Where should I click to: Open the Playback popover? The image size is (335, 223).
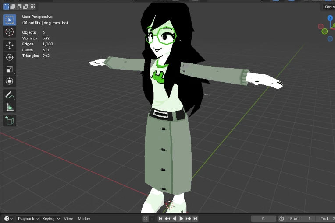28,219
